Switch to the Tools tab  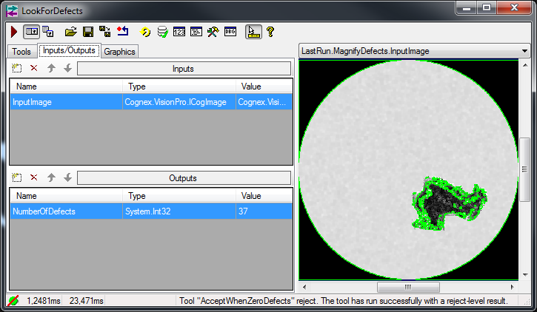pos(21,52)
